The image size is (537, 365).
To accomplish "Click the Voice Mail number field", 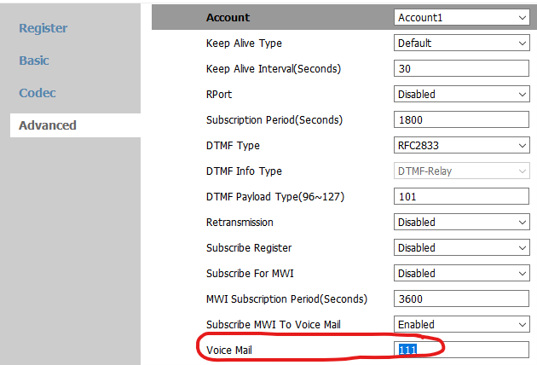I will coord(461,350).
